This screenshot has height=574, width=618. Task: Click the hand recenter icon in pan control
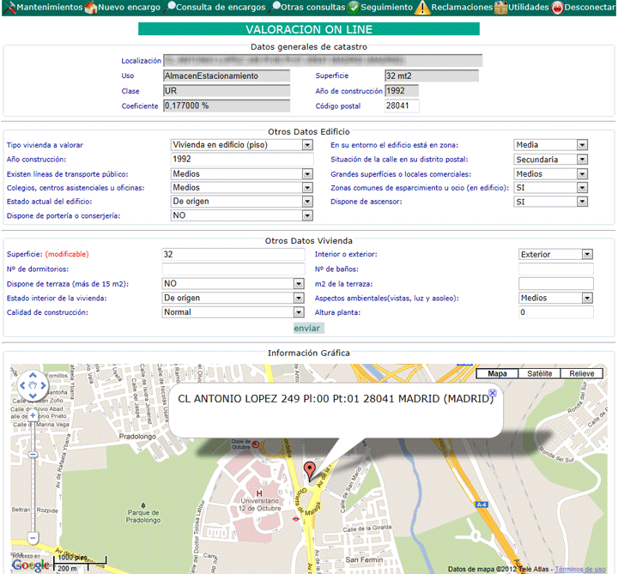click(33, 385)
